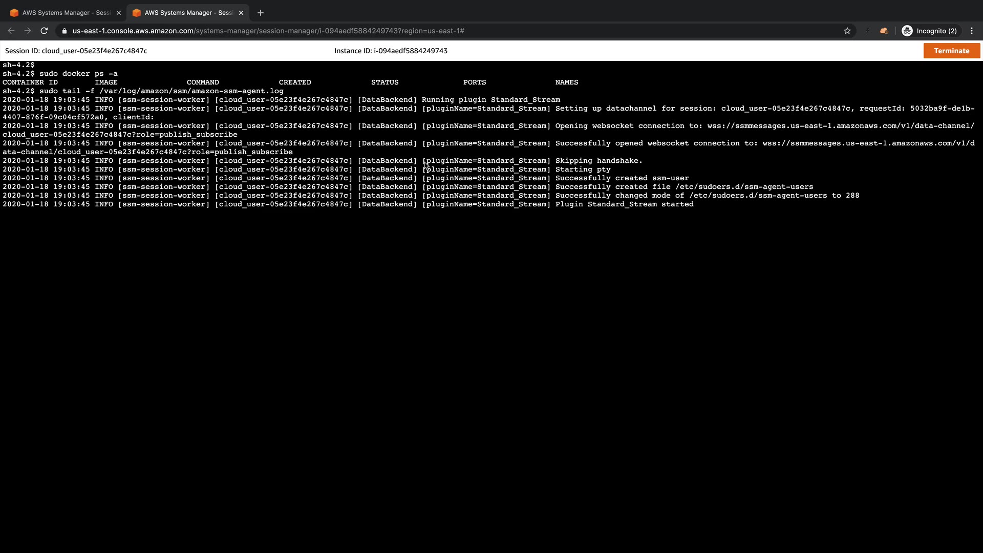
Task: Switch to first AWS Systems Manager tab
Action: tap(66, 13)
